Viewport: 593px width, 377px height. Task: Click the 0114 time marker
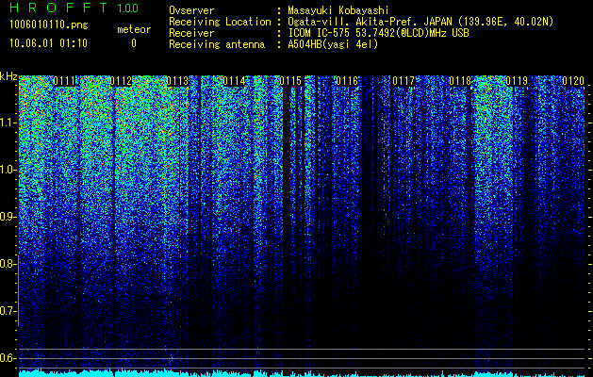tap(234, 81)
